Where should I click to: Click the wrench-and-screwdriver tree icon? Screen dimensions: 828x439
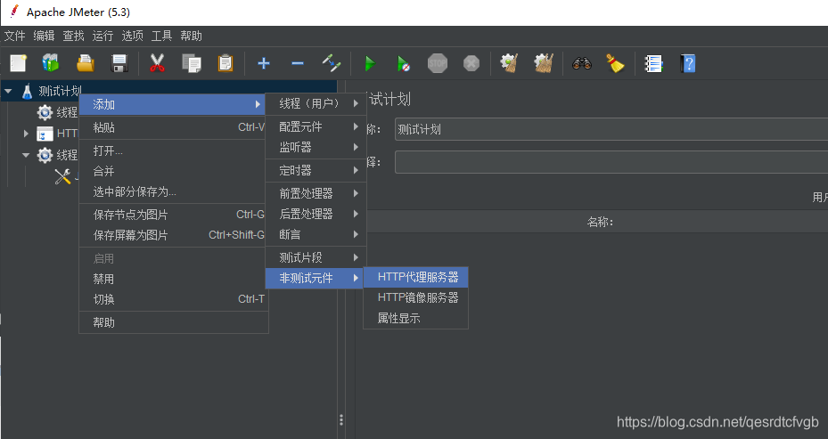coord(62,176)
